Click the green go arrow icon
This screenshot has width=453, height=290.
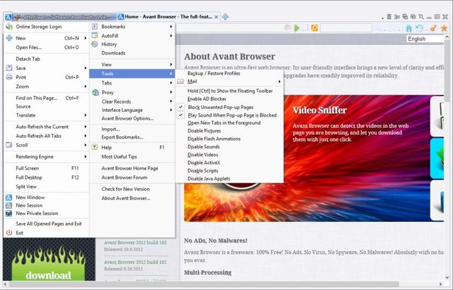pyautogui.click(x=297, y=28)
